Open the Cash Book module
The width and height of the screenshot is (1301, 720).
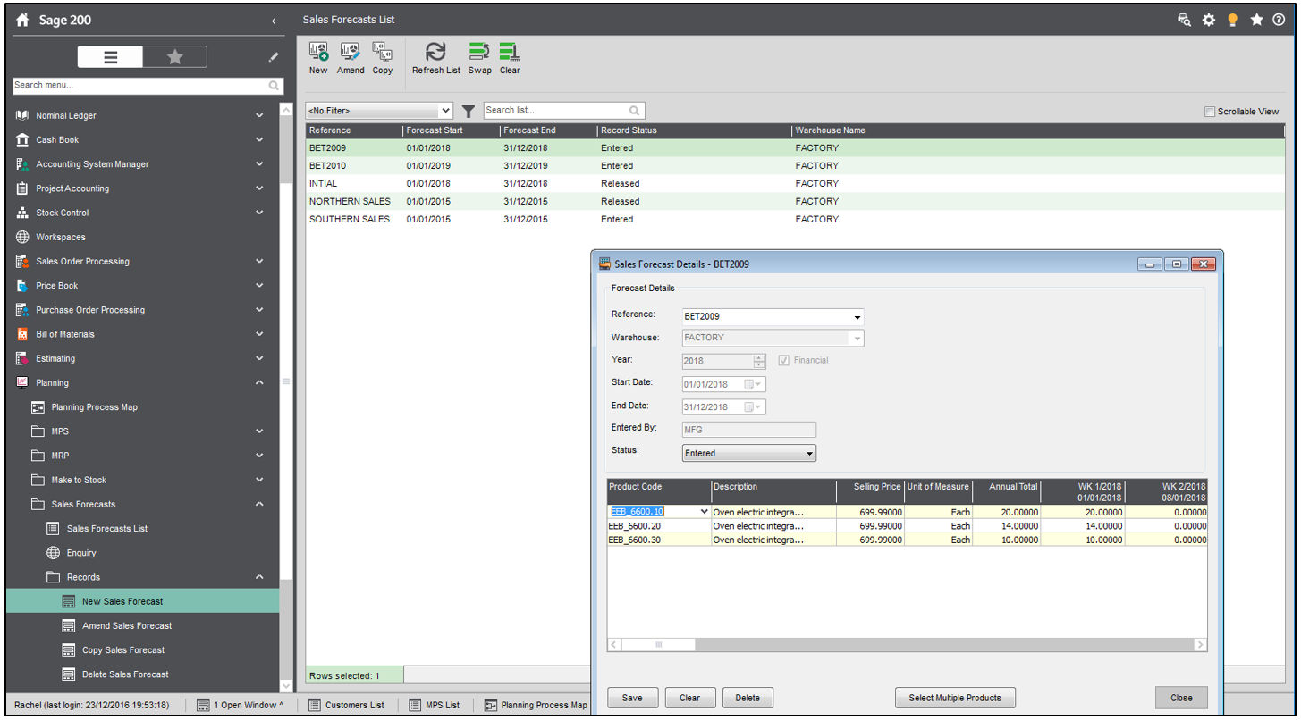57,139
